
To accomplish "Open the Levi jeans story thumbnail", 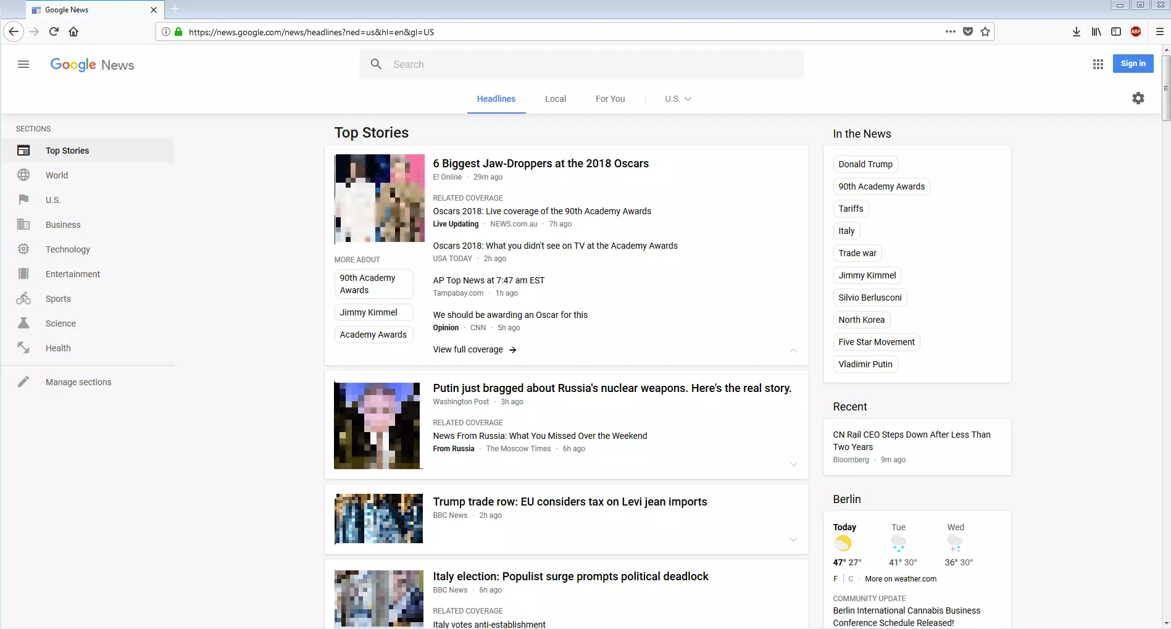I will pyautogui.click(x=378, y=519).
